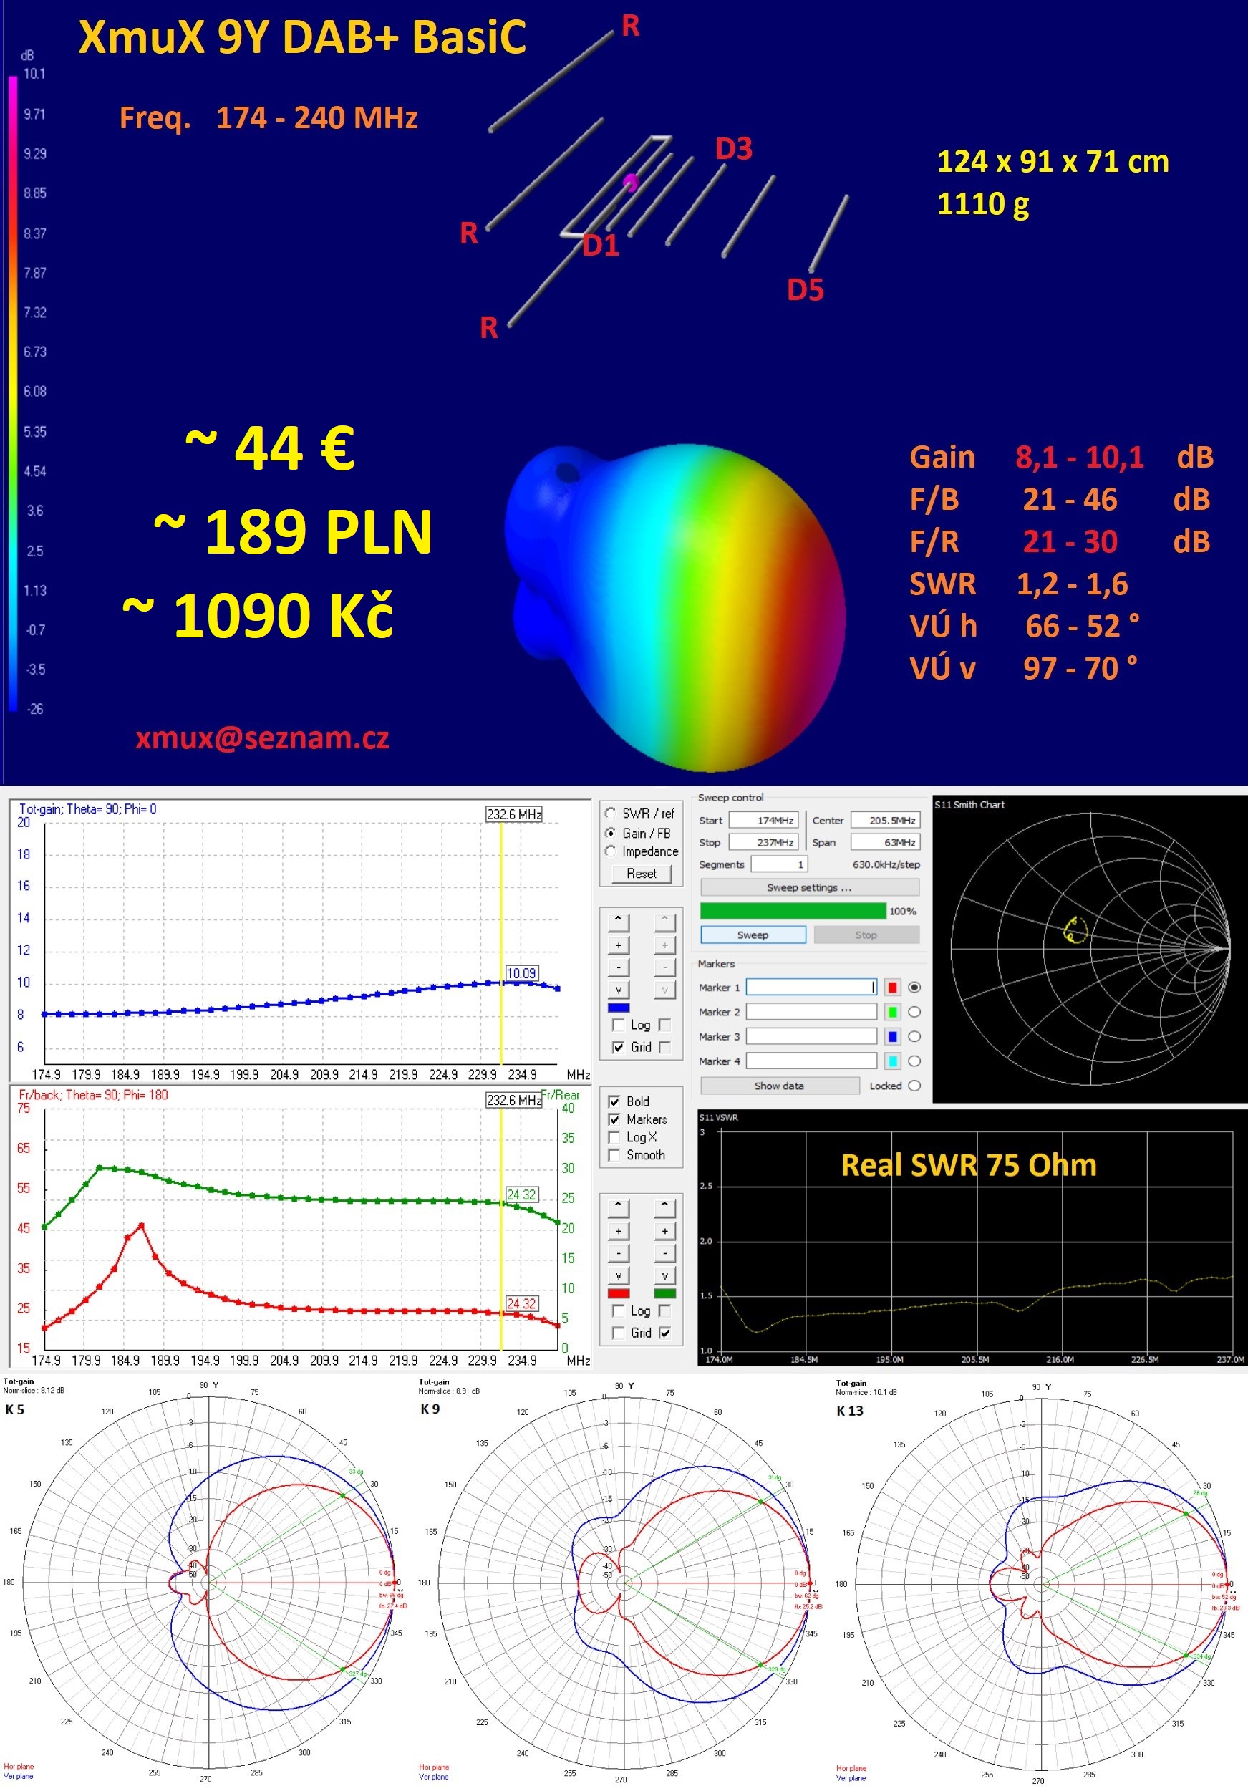Select the Marker 4 radio button
1248x1791 pixels.
click(x=914, y=1061)
